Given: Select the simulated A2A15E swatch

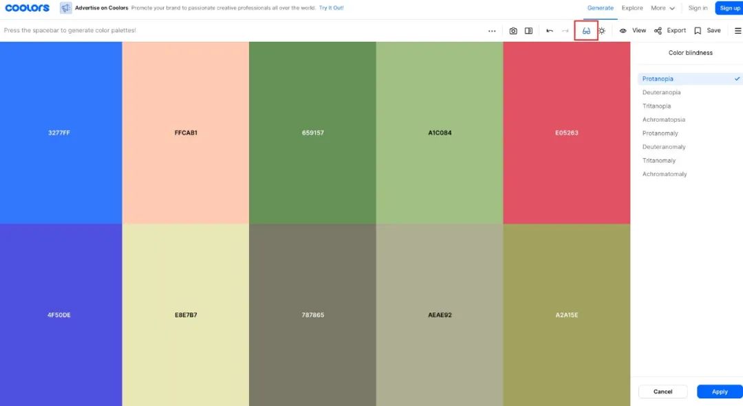Looking at the screenshot, I should pyautogui.click(x=567, y=315).
